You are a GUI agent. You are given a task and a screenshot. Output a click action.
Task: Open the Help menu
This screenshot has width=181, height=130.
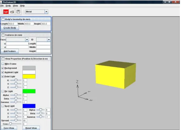[22, 6]
